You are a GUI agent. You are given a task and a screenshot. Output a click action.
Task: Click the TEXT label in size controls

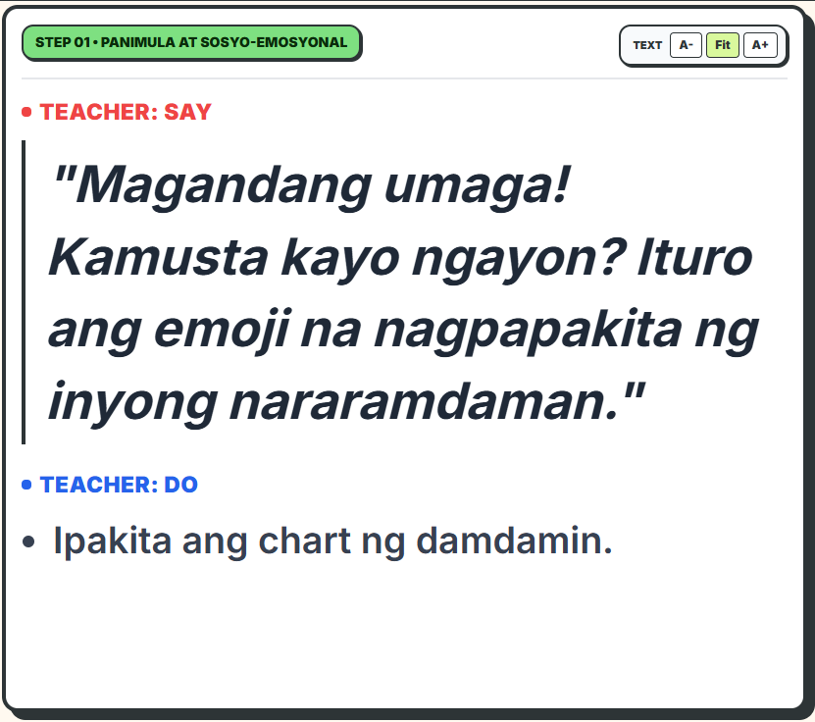point(647,45)
